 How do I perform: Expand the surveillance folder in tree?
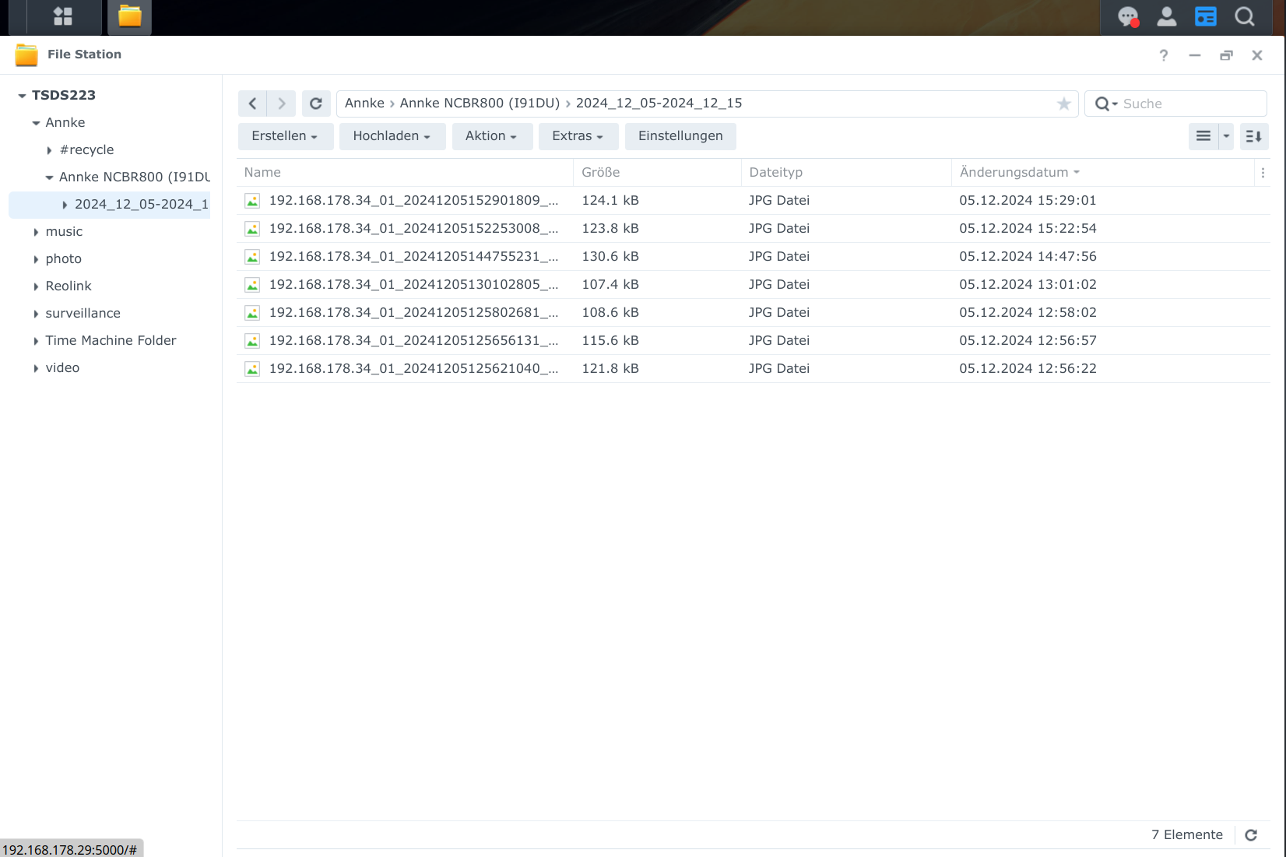[36, 314]
